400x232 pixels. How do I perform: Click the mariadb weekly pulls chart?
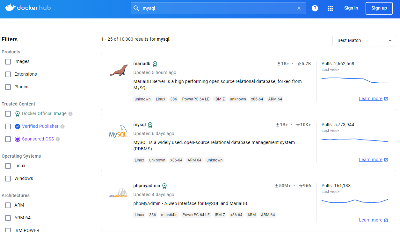(x=355, y=80)
